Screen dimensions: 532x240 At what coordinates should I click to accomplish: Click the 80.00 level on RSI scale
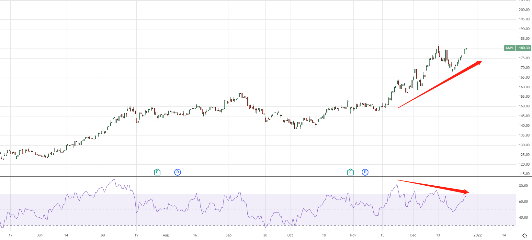point(524,186)
